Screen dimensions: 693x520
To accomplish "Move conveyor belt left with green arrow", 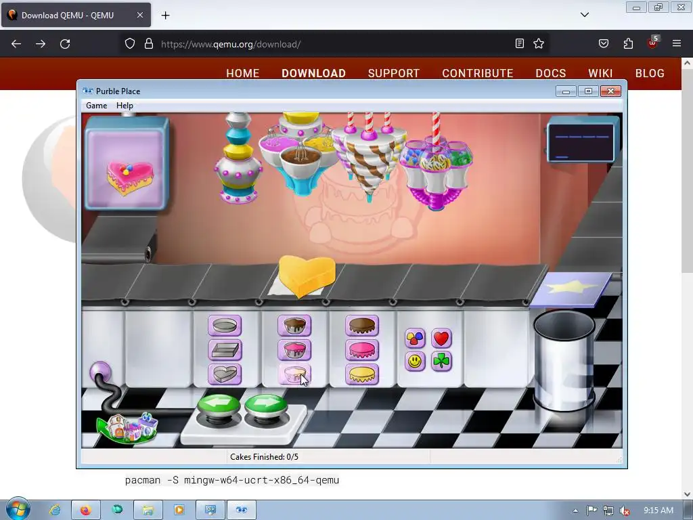I will coord(219,406).
